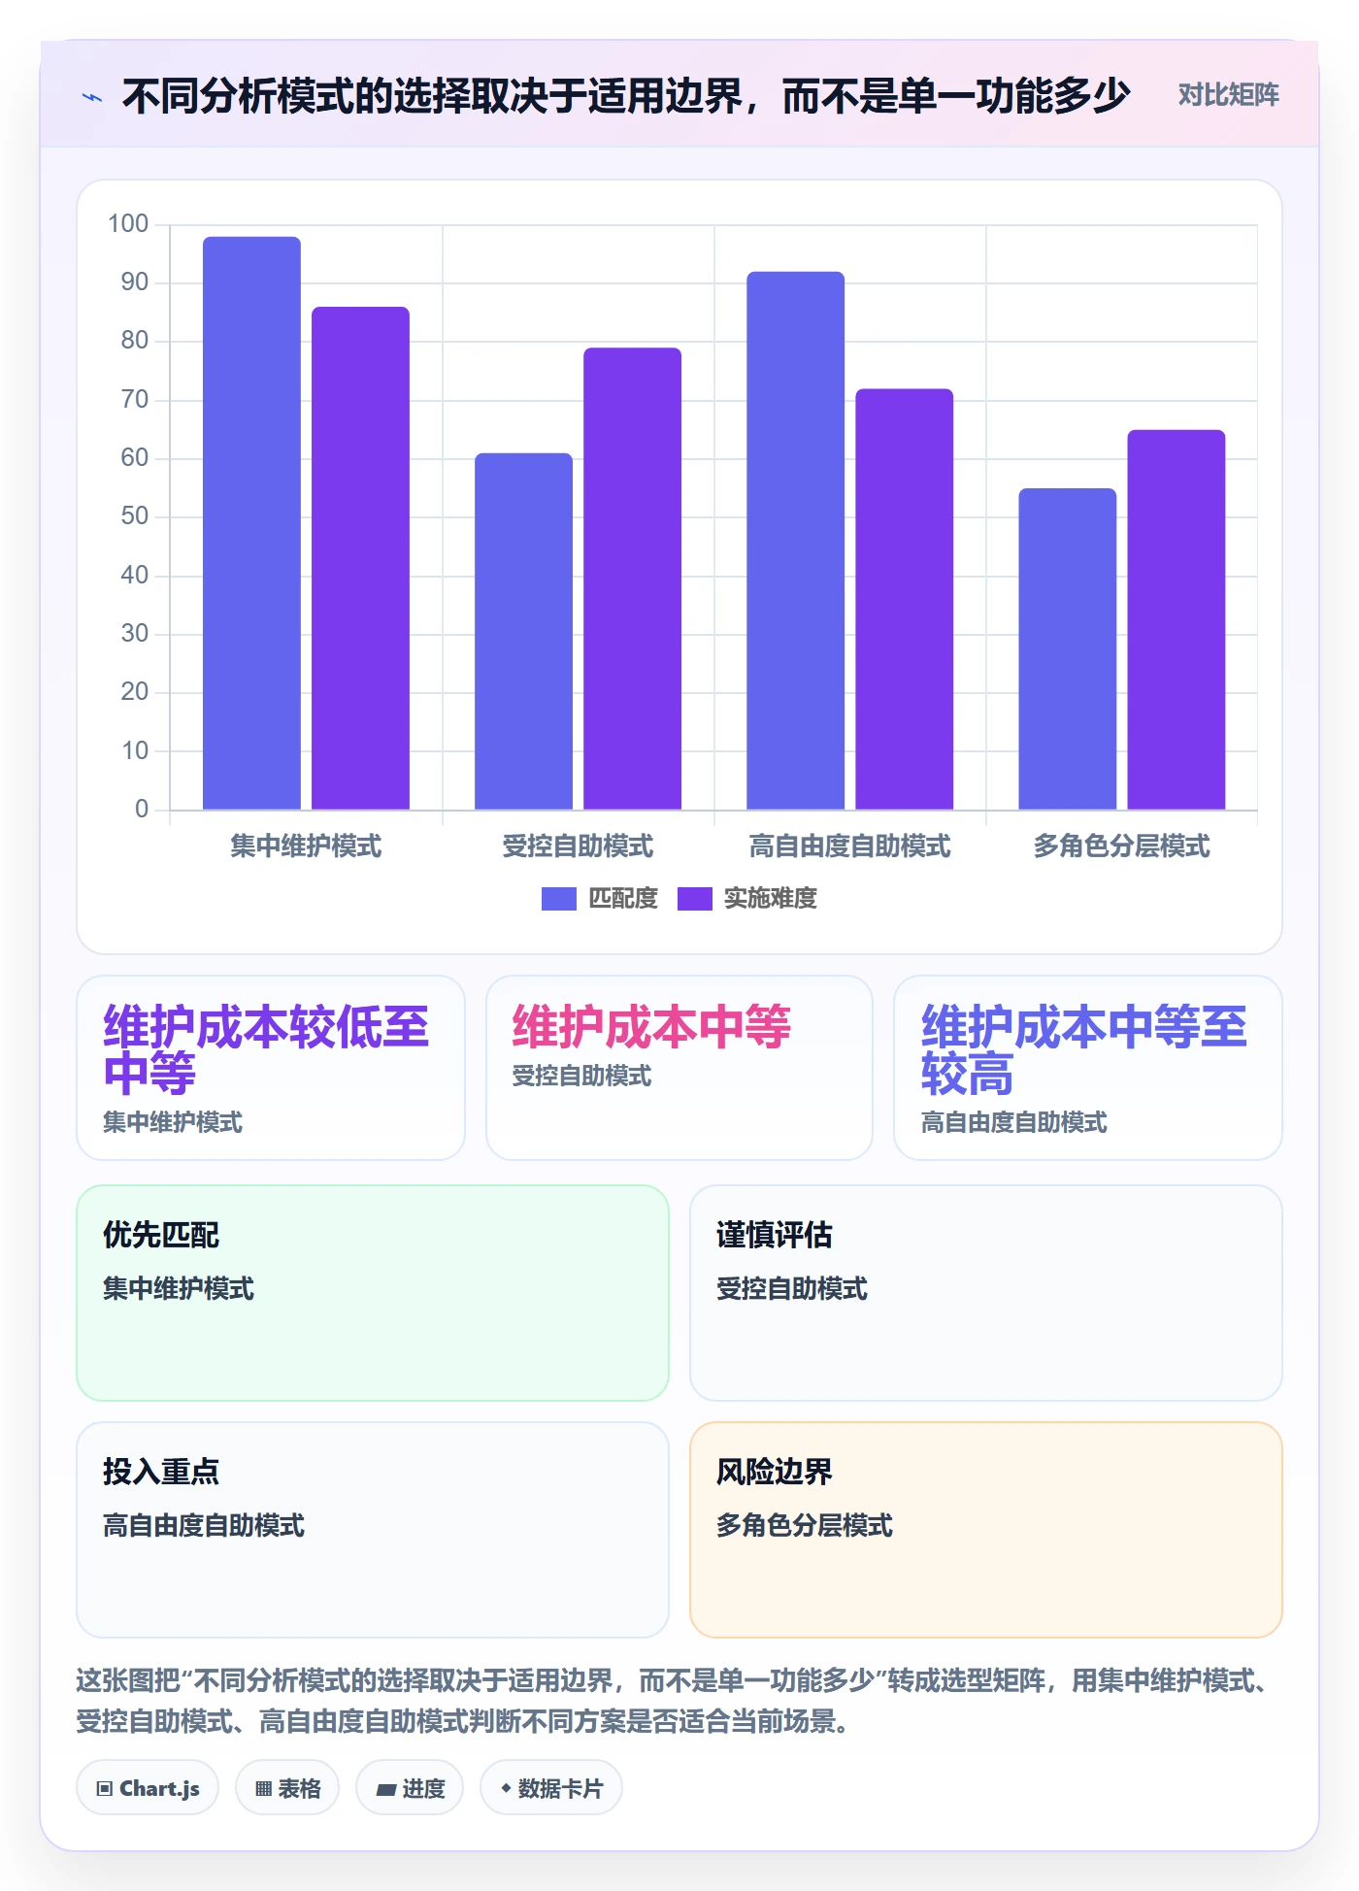Click the Chart.js tag text
The image size is (1359, 1891).
pos(159,1789)
